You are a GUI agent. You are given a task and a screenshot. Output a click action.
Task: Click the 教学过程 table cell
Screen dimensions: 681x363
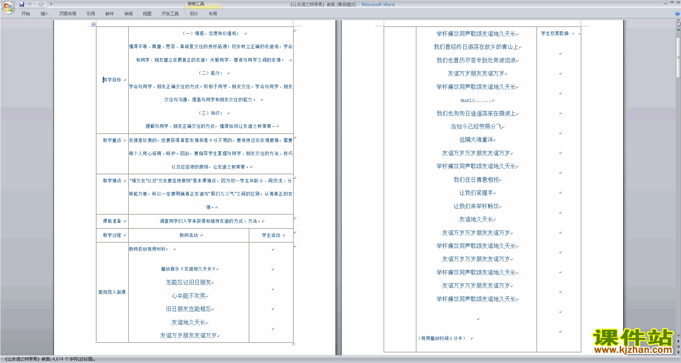tap(112, 235)
